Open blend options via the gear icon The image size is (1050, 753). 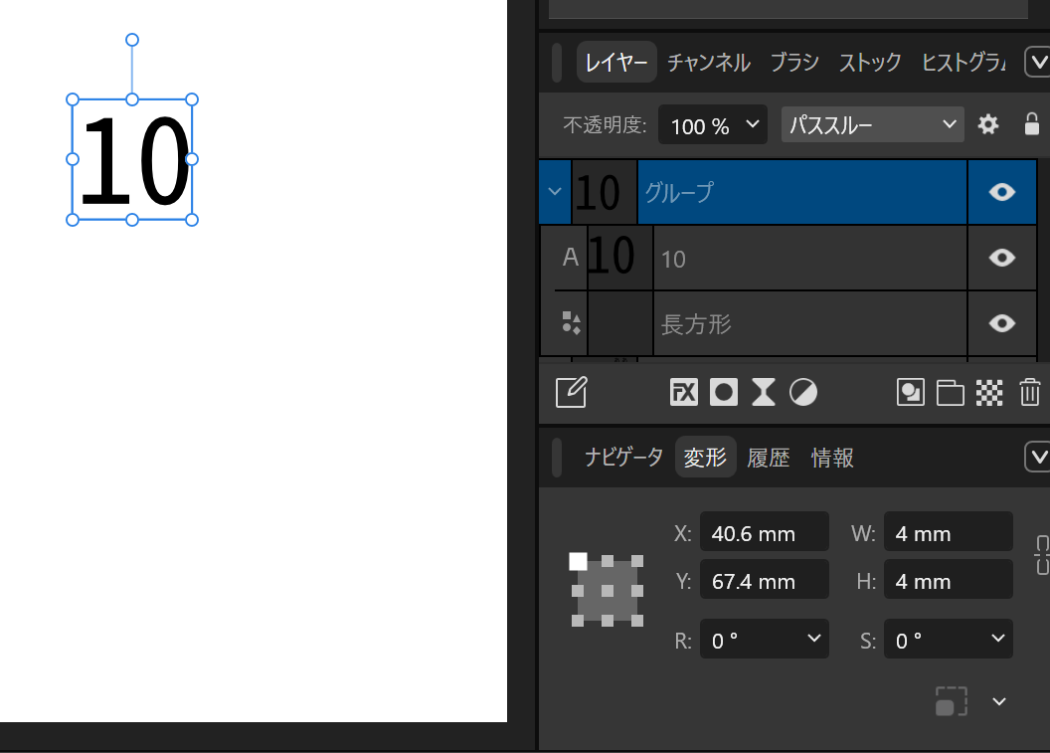(x=987, y=124)
